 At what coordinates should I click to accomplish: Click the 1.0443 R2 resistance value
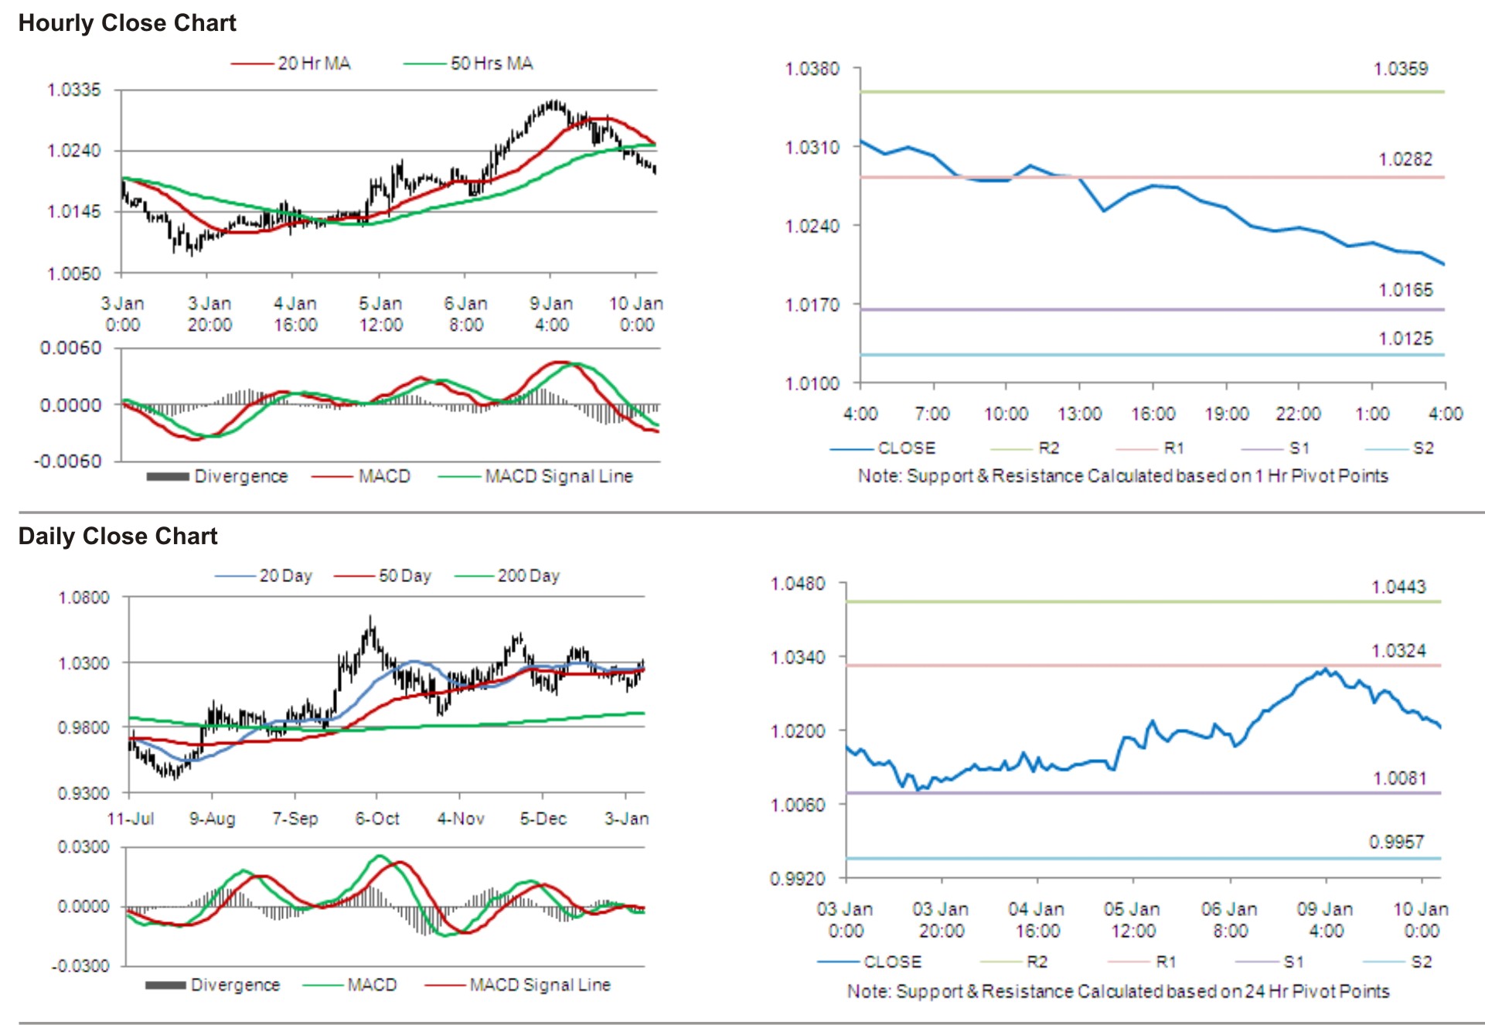pyautogui.click(x=1398, y=587)
